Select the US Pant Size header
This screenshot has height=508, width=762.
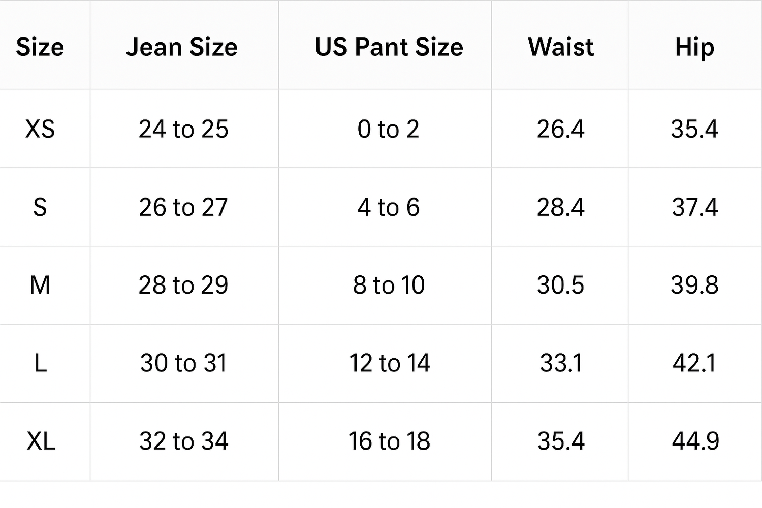[389, 47]
